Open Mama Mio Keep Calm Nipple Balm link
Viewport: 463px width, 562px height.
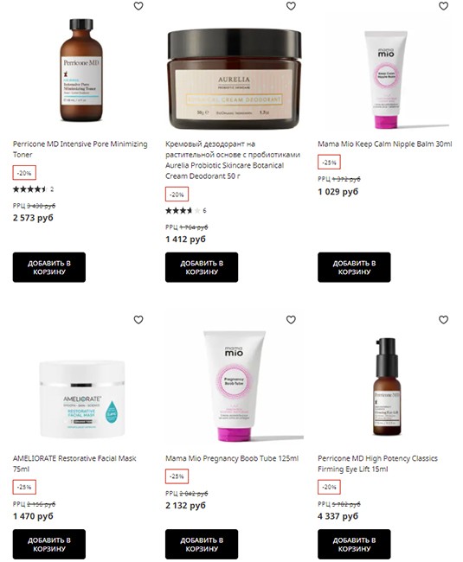click(x=385, y=144)
